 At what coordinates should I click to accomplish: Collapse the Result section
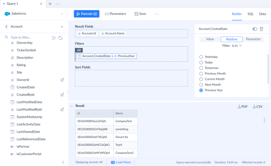72,106
